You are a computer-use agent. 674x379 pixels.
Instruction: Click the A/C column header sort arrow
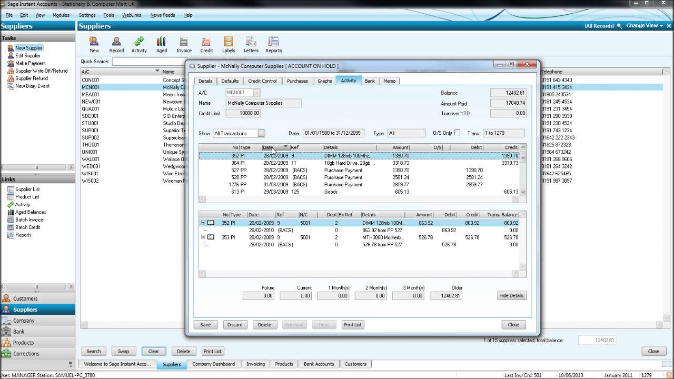click(x=157, y=71)
